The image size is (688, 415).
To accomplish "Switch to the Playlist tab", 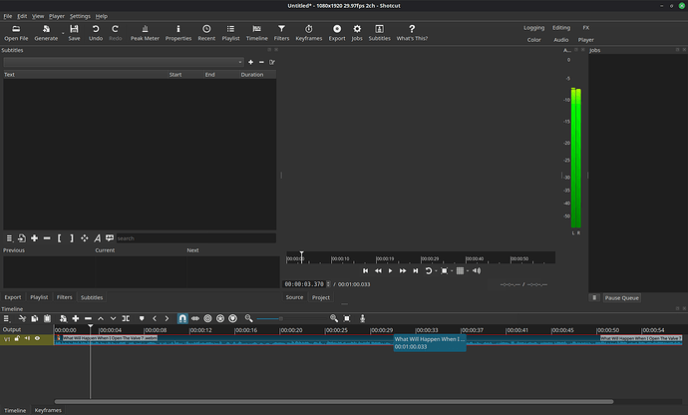I will (39, 297).
